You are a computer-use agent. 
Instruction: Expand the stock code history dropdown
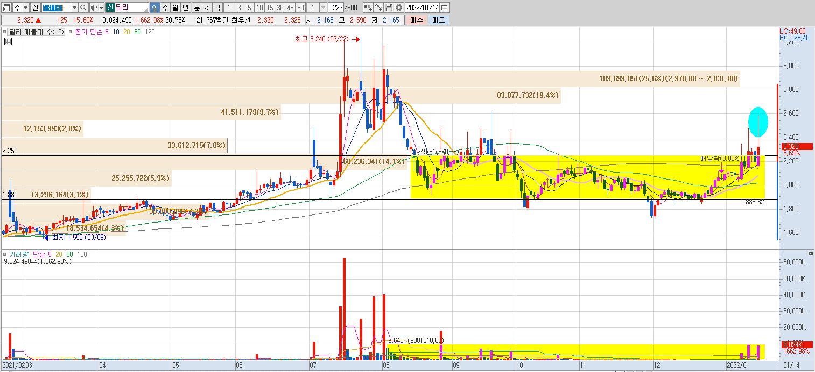tap(74, 8)
